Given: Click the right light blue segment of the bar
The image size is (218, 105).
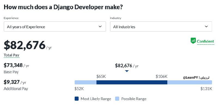Looking at the screenshot, I should (190, 82).
